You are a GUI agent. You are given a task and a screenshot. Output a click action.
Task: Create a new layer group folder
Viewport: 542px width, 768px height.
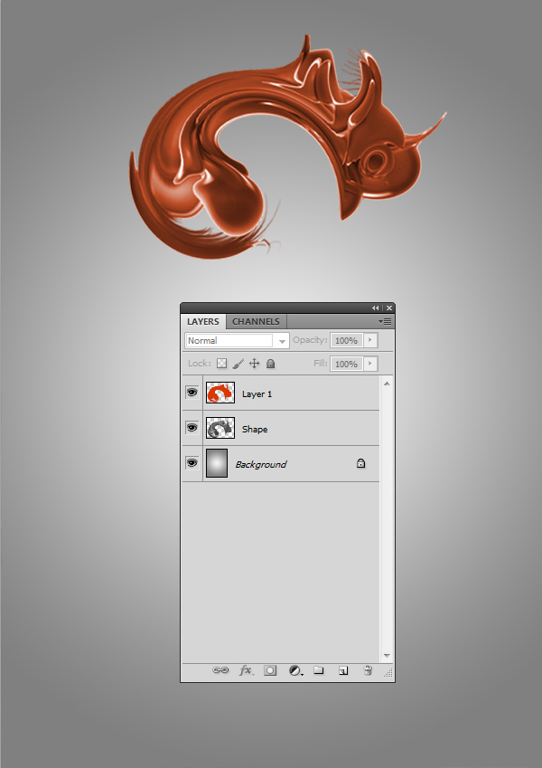(319, 670)
